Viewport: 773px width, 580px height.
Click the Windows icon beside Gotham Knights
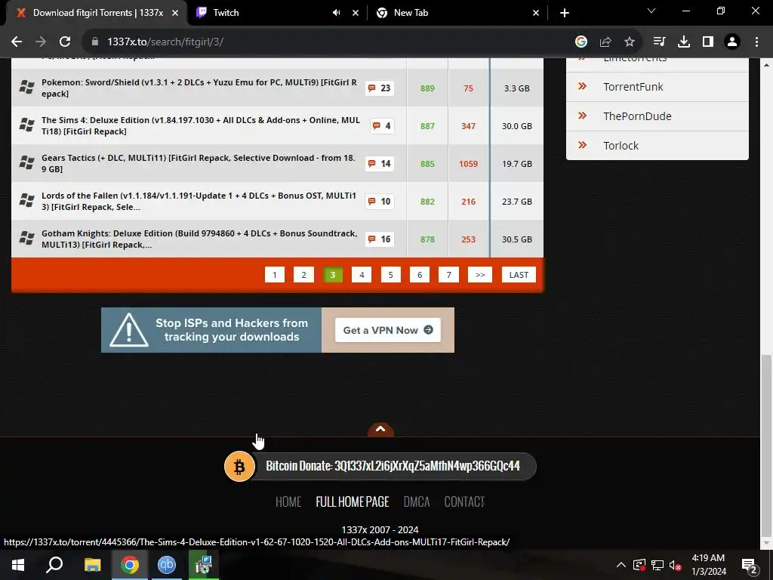[x=26, y=238]
